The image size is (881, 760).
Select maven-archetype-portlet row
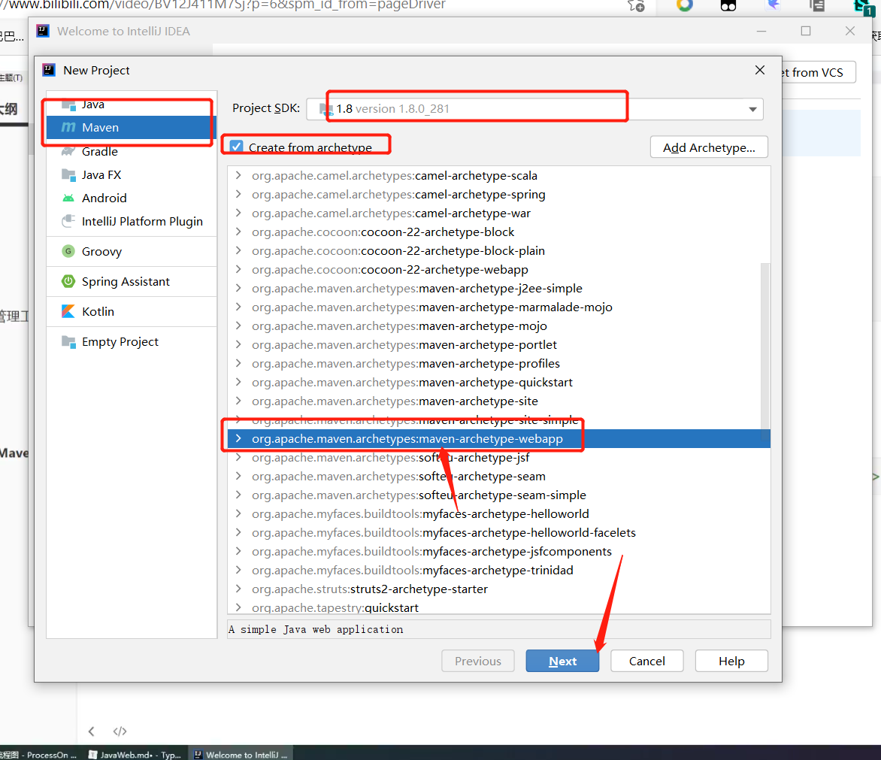tap(499, 344)
